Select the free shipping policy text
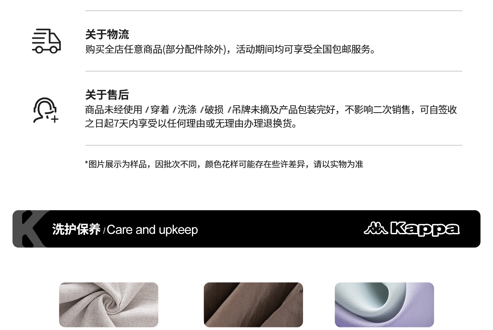Screen dimensions: 493x330 (x=230, y=49)
